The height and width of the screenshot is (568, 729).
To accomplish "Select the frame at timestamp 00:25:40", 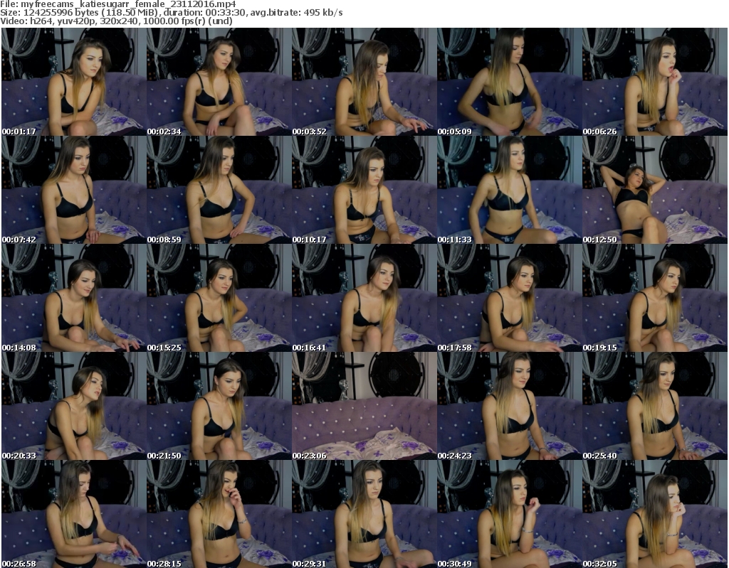I will (x=655, y=406).
